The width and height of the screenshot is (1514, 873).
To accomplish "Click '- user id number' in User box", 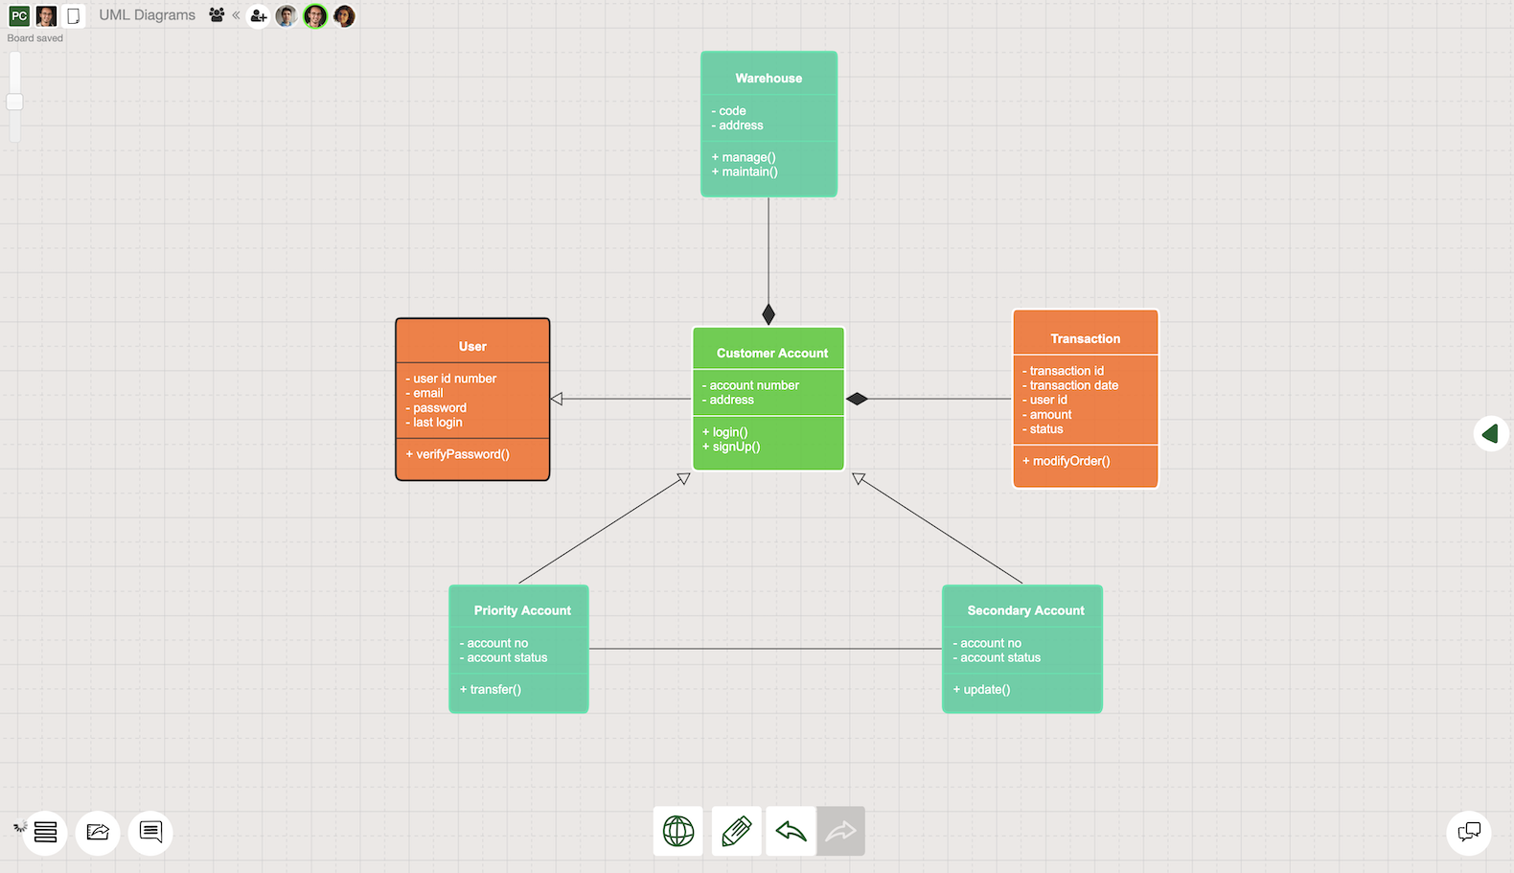I will [x=450, y=379].
